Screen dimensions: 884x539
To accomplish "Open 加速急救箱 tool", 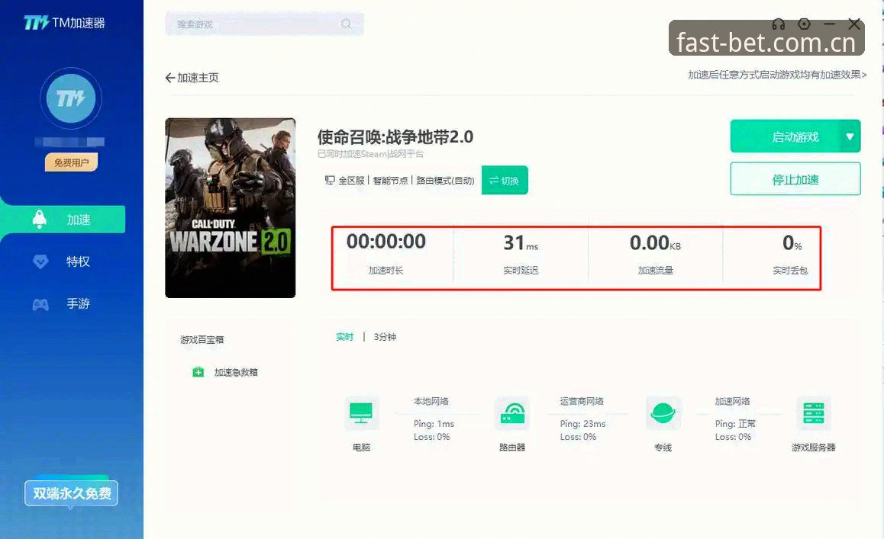I will pos(236,372).
